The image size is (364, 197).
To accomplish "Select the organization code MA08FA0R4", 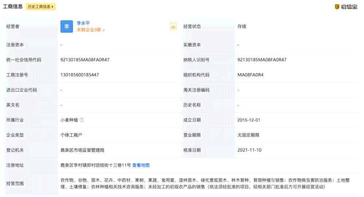I will pyautogui.click(x=250, y=75).
